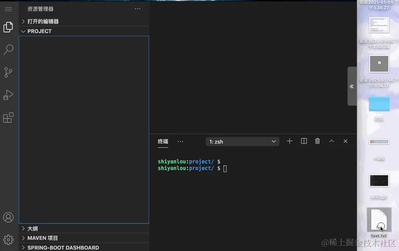Click the 资源管理器 panel title
This screenshot has width=399, height=251.
pos(41,9)
